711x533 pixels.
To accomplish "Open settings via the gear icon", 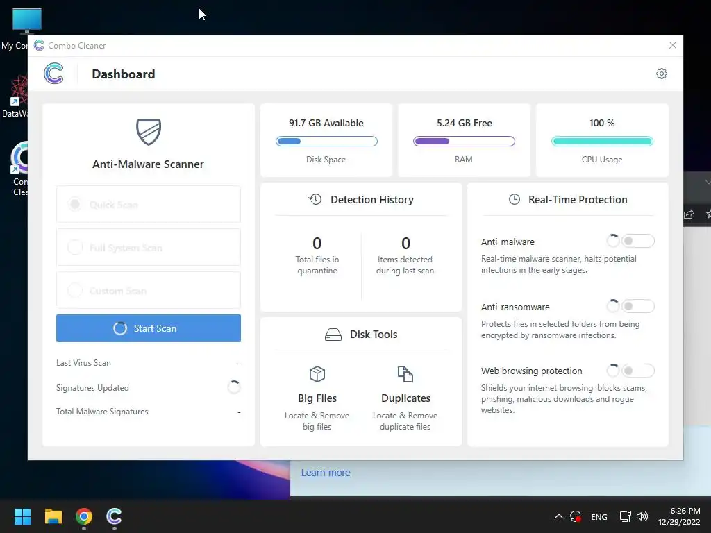I will [662, 74].
